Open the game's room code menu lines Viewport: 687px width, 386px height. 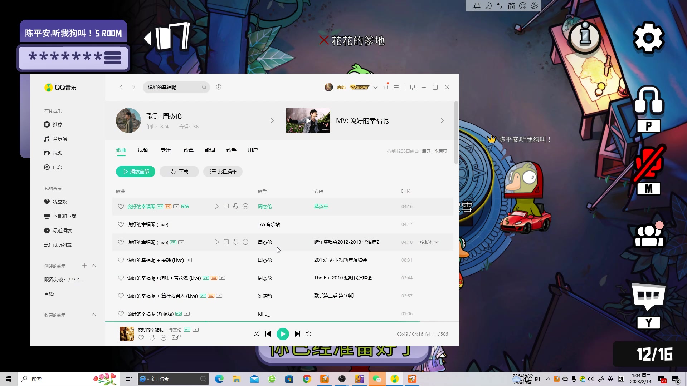coord(113,58)
